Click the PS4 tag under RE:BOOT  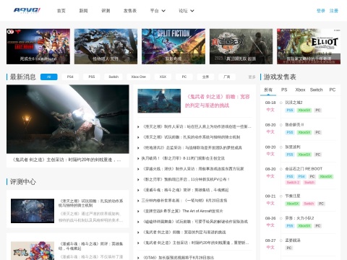click(x=301, y=176)
